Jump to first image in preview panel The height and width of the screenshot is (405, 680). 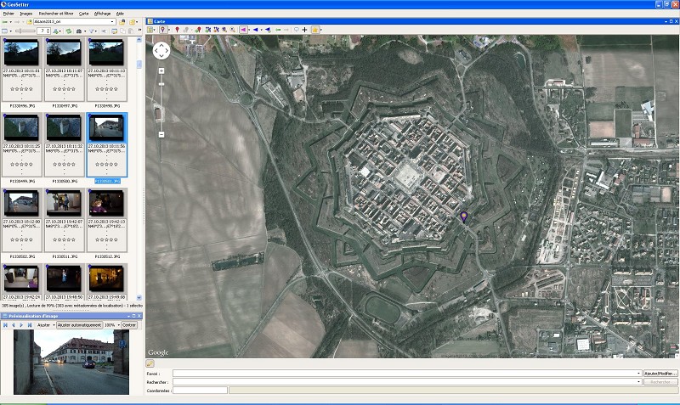click(x=6, y=325)
